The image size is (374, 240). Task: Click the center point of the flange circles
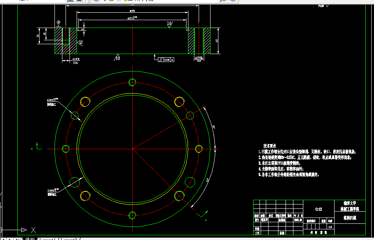132,149
